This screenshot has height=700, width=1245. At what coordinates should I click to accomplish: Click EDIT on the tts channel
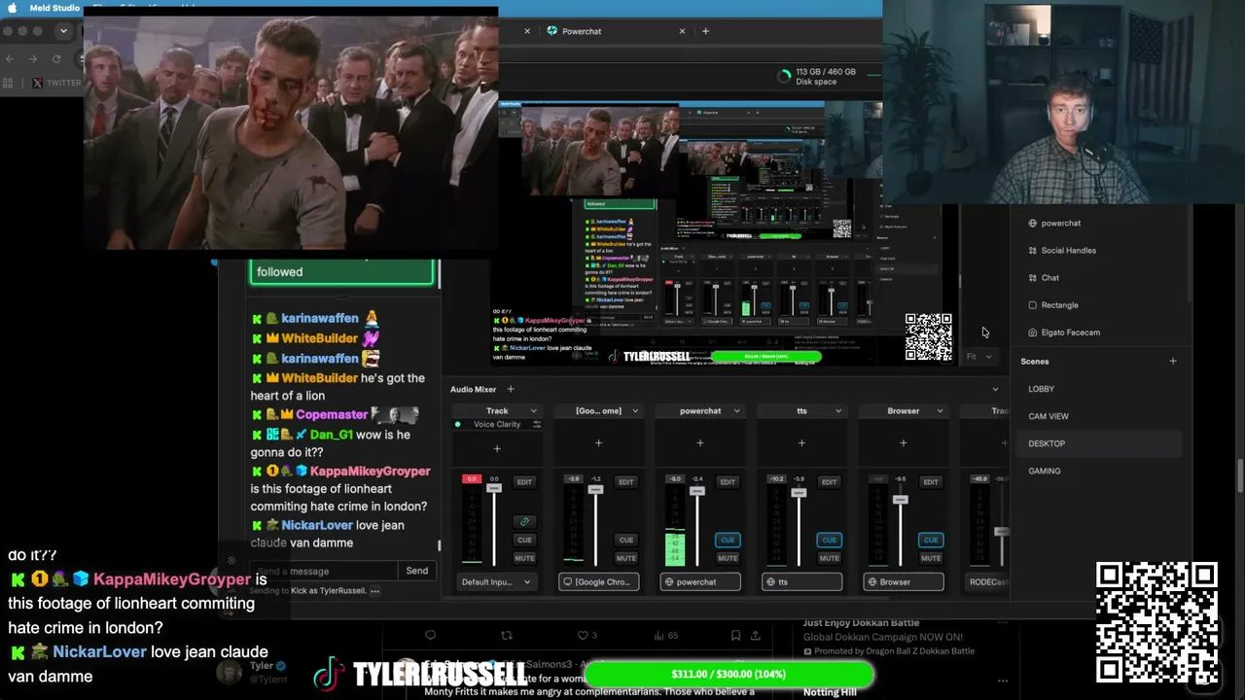coord(829,482)
